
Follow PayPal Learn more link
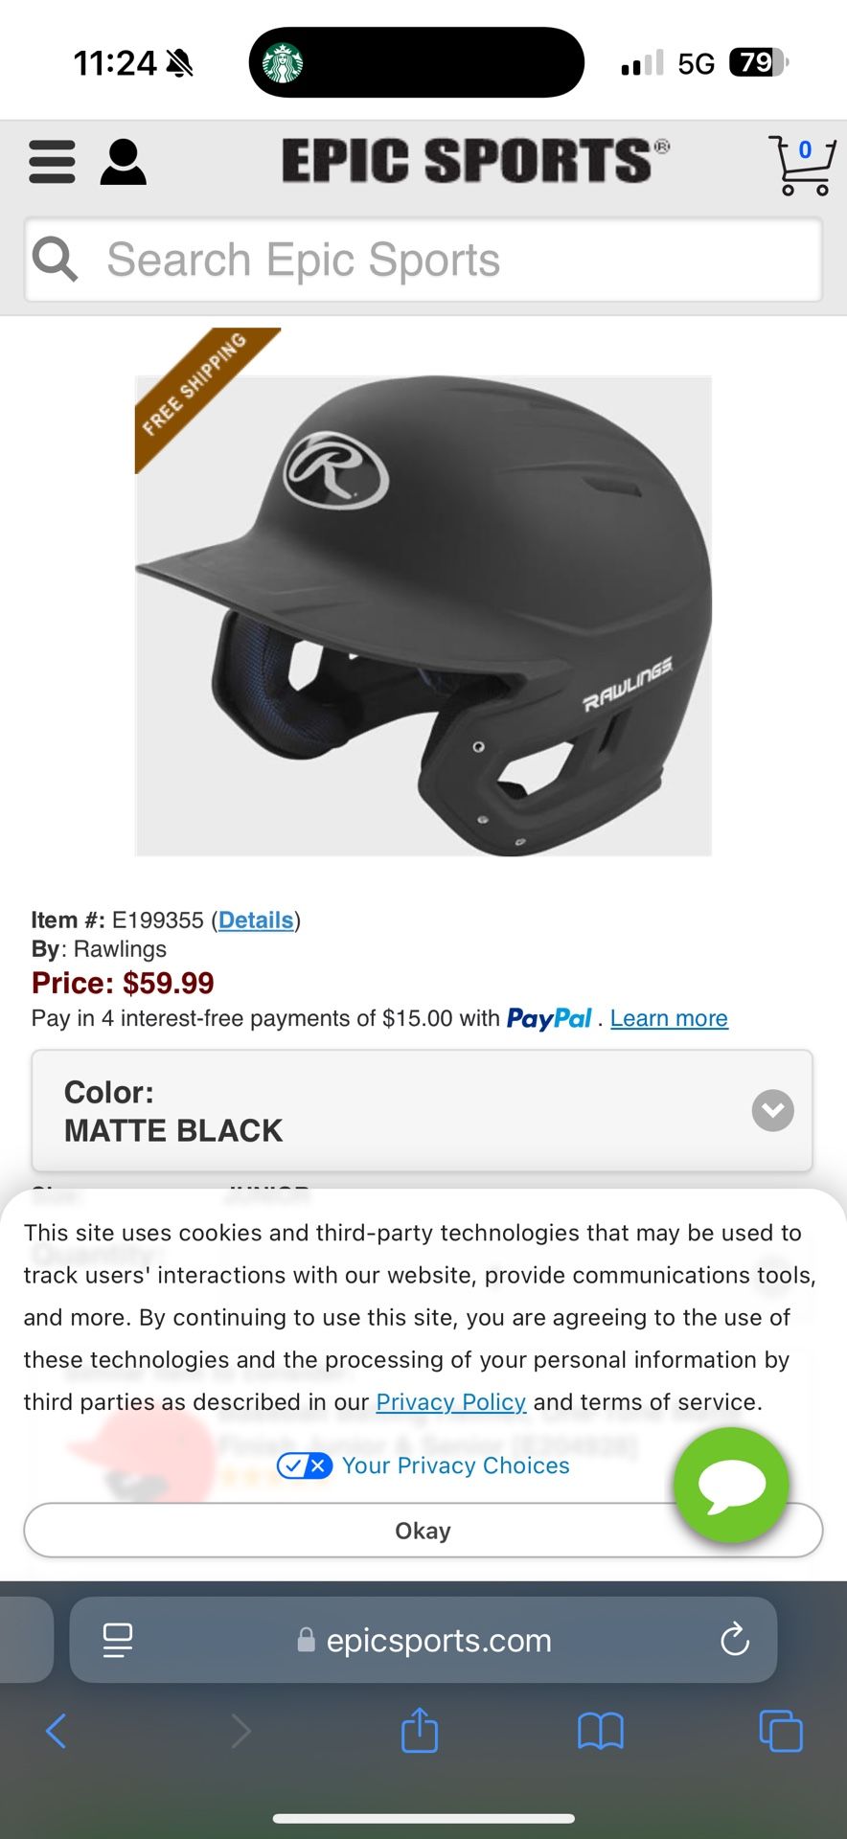point(669,1018)
